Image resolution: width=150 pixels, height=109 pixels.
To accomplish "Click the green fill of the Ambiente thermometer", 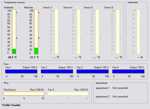I will click(x=14, y=51).
